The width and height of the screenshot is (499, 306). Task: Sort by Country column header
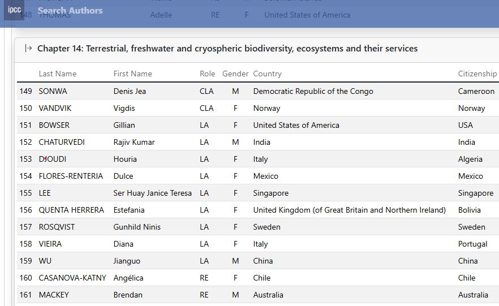click(x=267, y=74)
